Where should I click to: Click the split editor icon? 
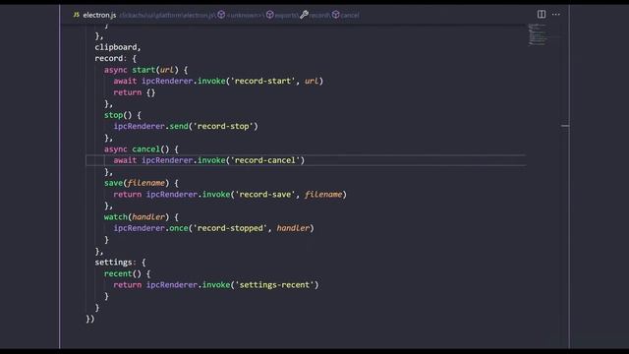click(542, 14)
